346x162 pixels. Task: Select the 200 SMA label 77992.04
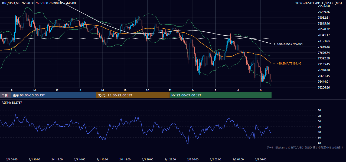click(x=288, y=44)
